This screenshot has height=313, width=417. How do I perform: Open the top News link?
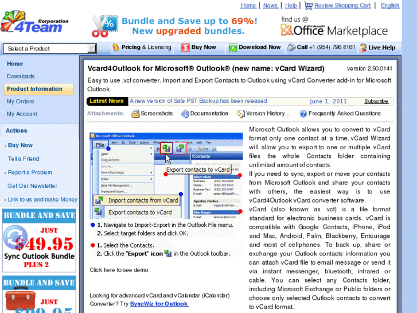[271, 5]
